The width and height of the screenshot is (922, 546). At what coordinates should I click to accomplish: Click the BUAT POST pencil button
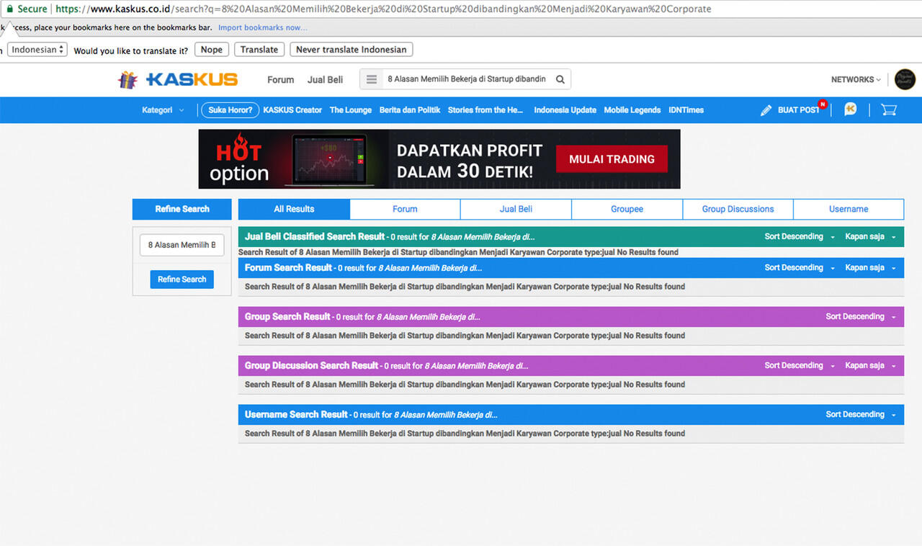(x=790, y=110)
